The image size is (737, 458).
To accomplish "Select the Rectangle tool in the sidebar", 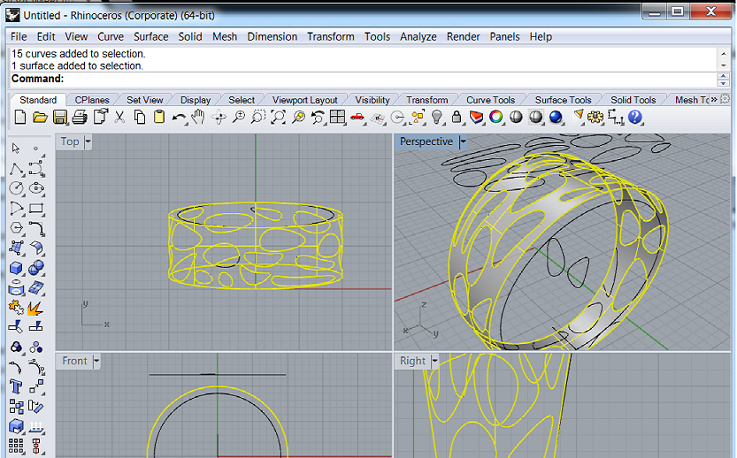I will click(36, 208).
